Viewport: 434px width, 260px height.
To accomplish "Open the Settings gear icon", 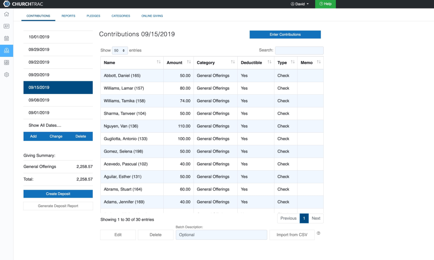I will point(6,74).
